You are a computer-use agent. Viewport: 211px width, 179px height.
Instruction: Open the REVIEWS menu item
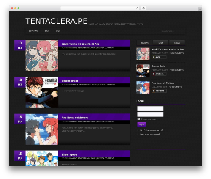pos(33,31)
